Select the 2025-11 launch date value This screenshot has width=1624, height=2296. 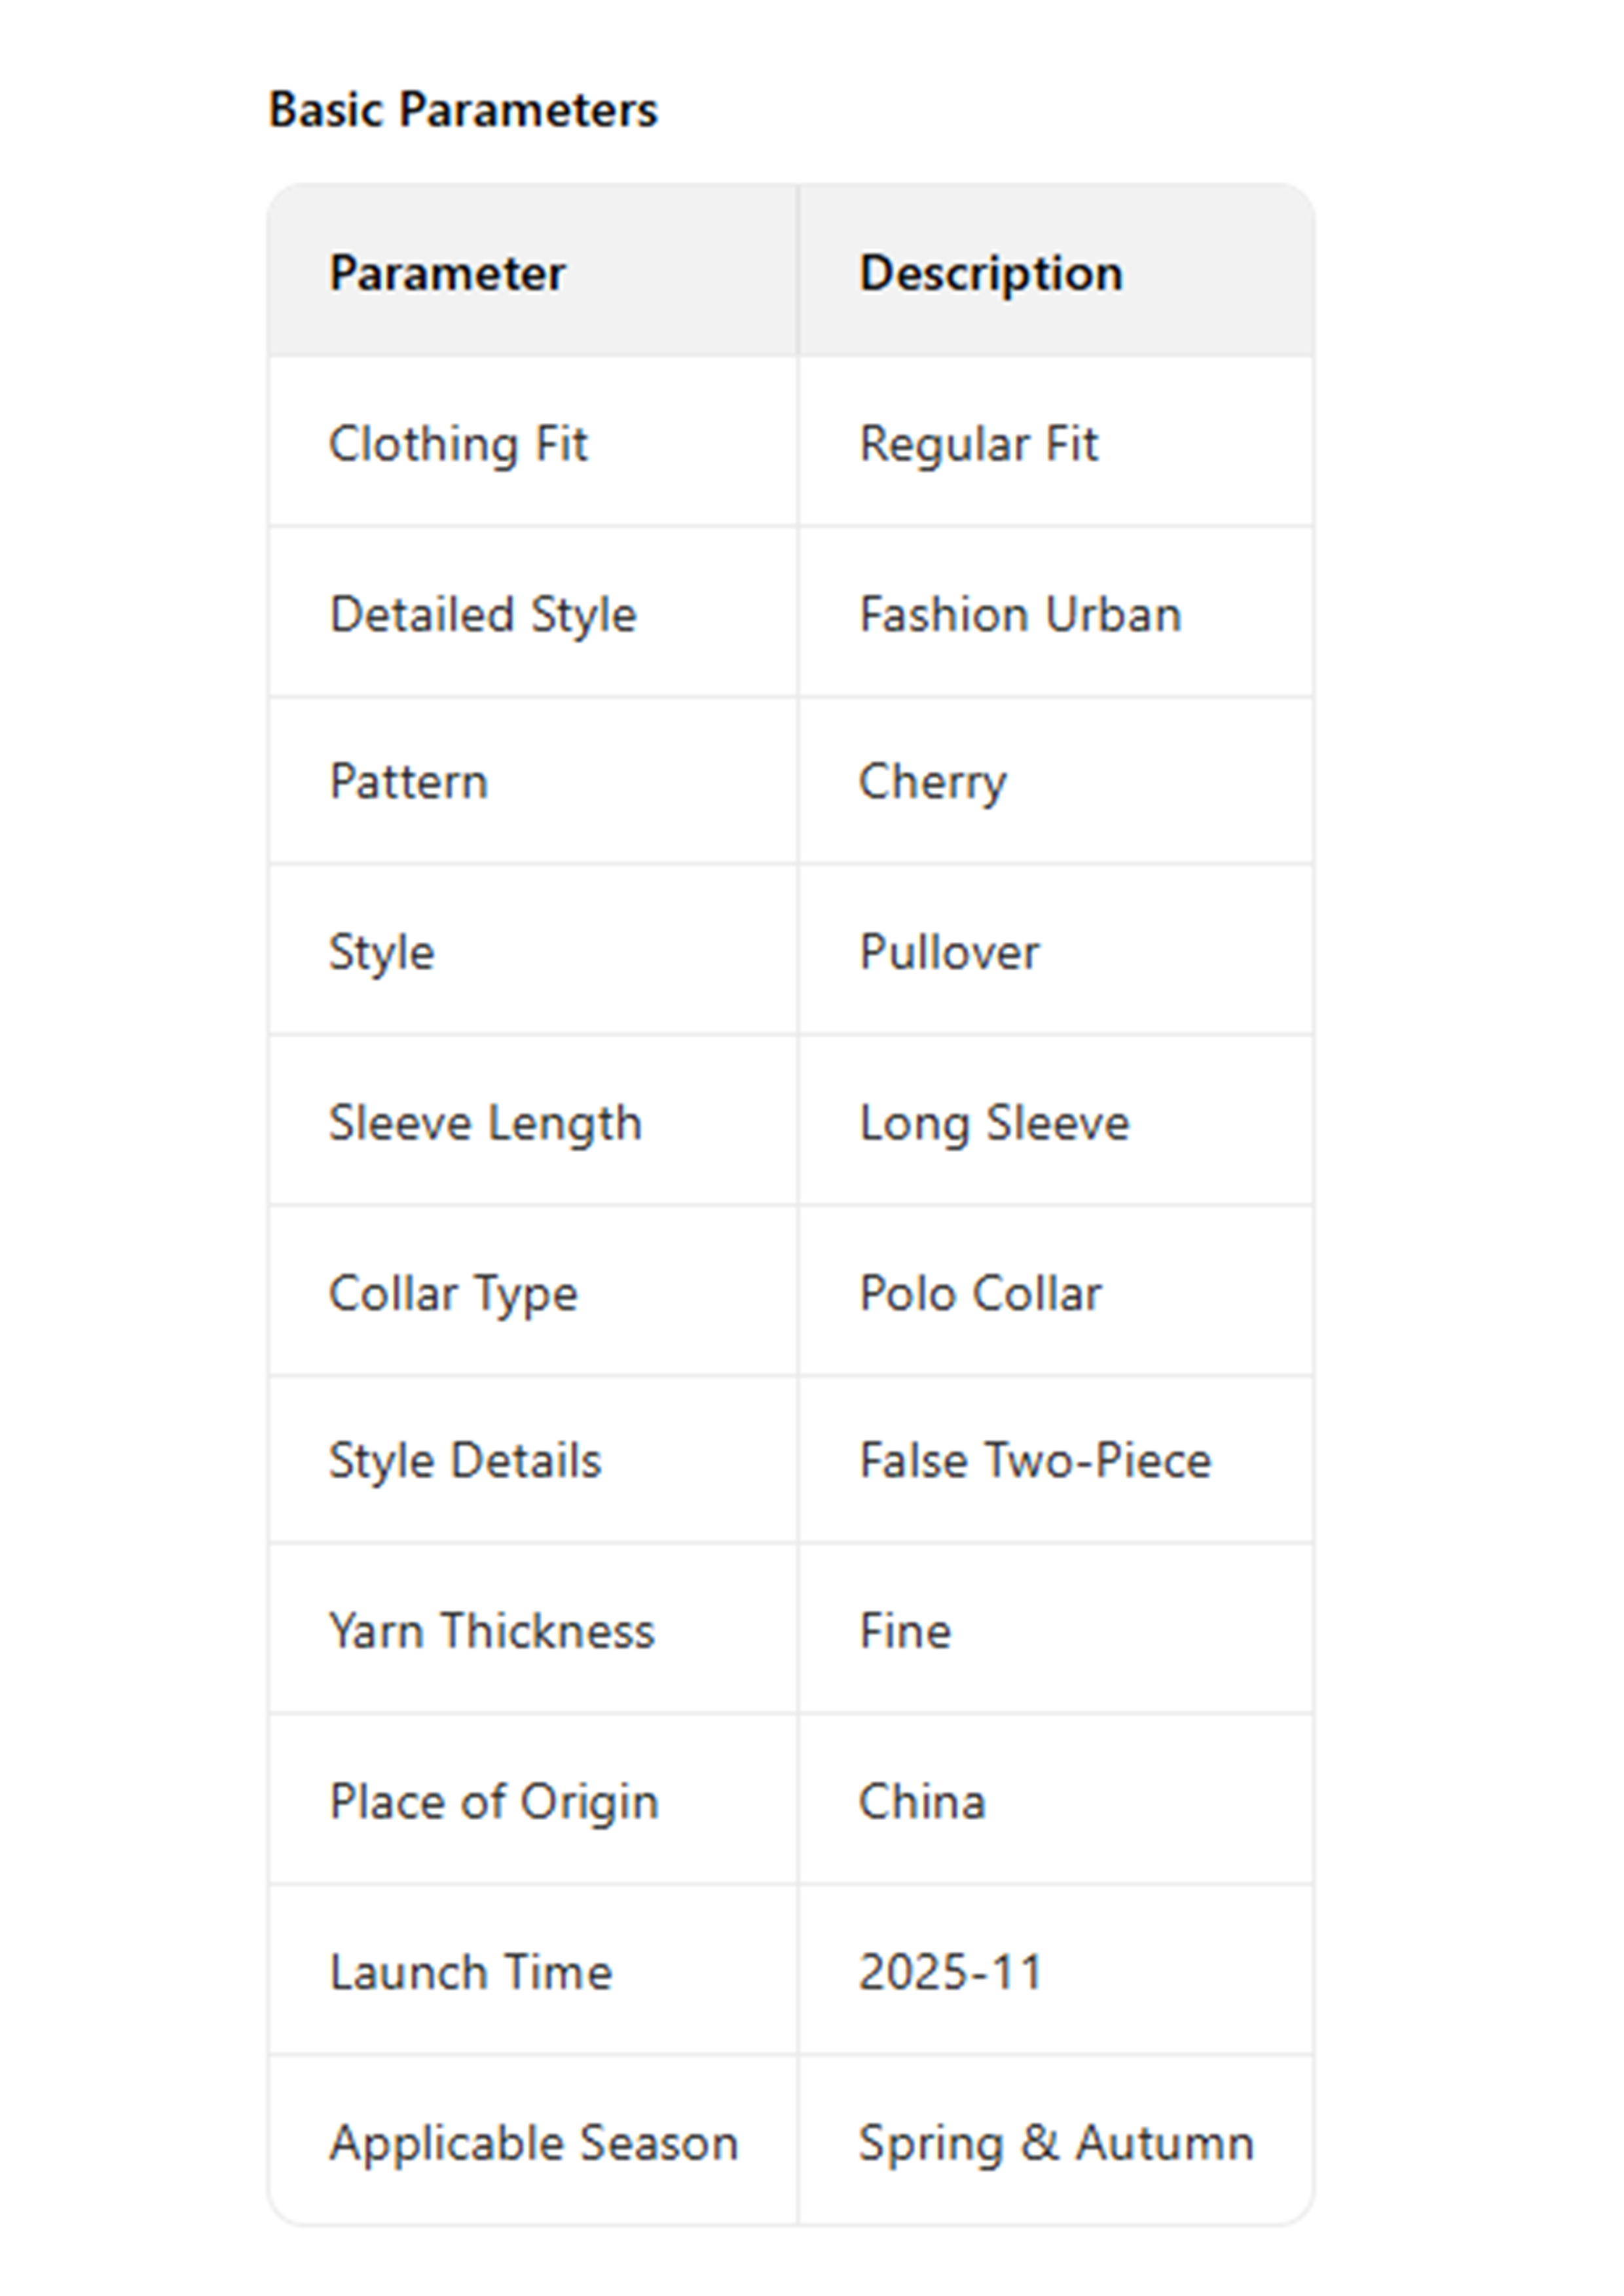[x=951, y=1972]
